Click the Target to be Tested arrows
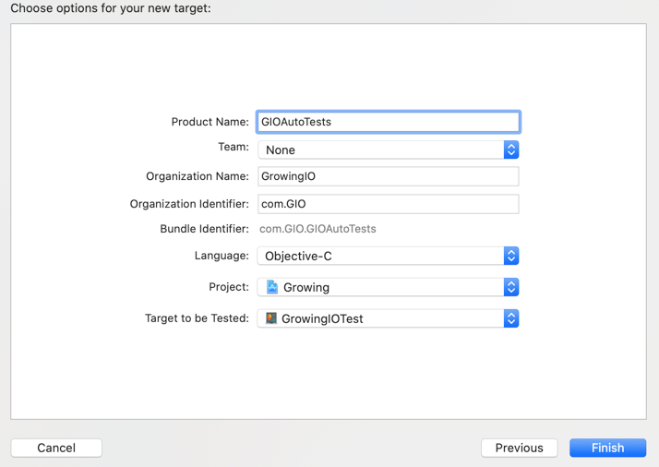The image size is (659, 467). 511,318
